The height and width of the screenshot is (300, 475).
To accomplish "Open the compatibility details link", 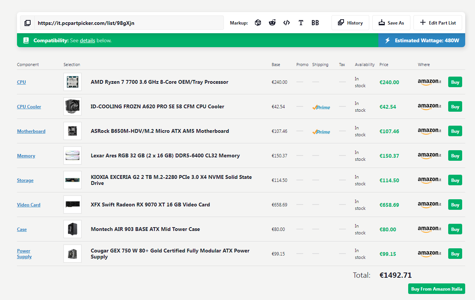I will tap(87, 40).
